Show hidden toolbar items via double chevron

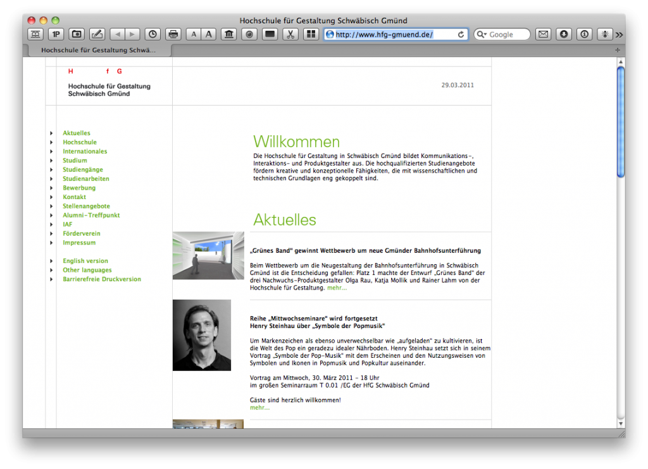click(x=619, y=35)
